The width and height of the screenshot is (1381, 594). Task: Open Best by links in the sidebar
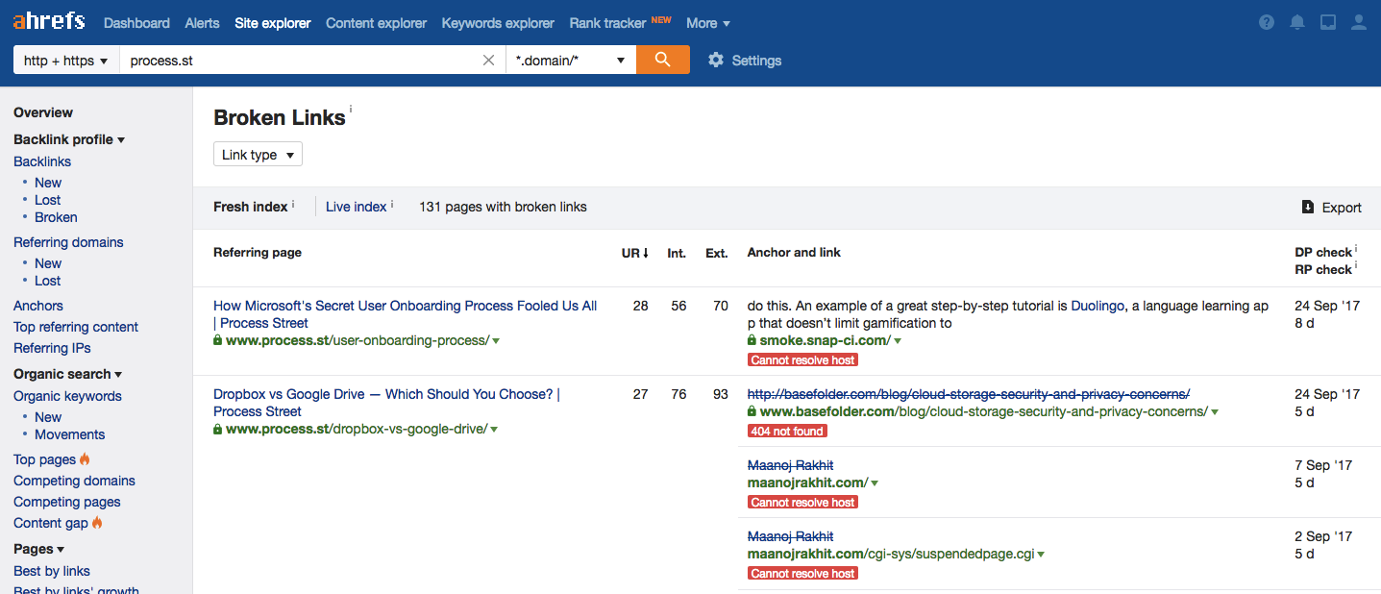tap(52, 571)
